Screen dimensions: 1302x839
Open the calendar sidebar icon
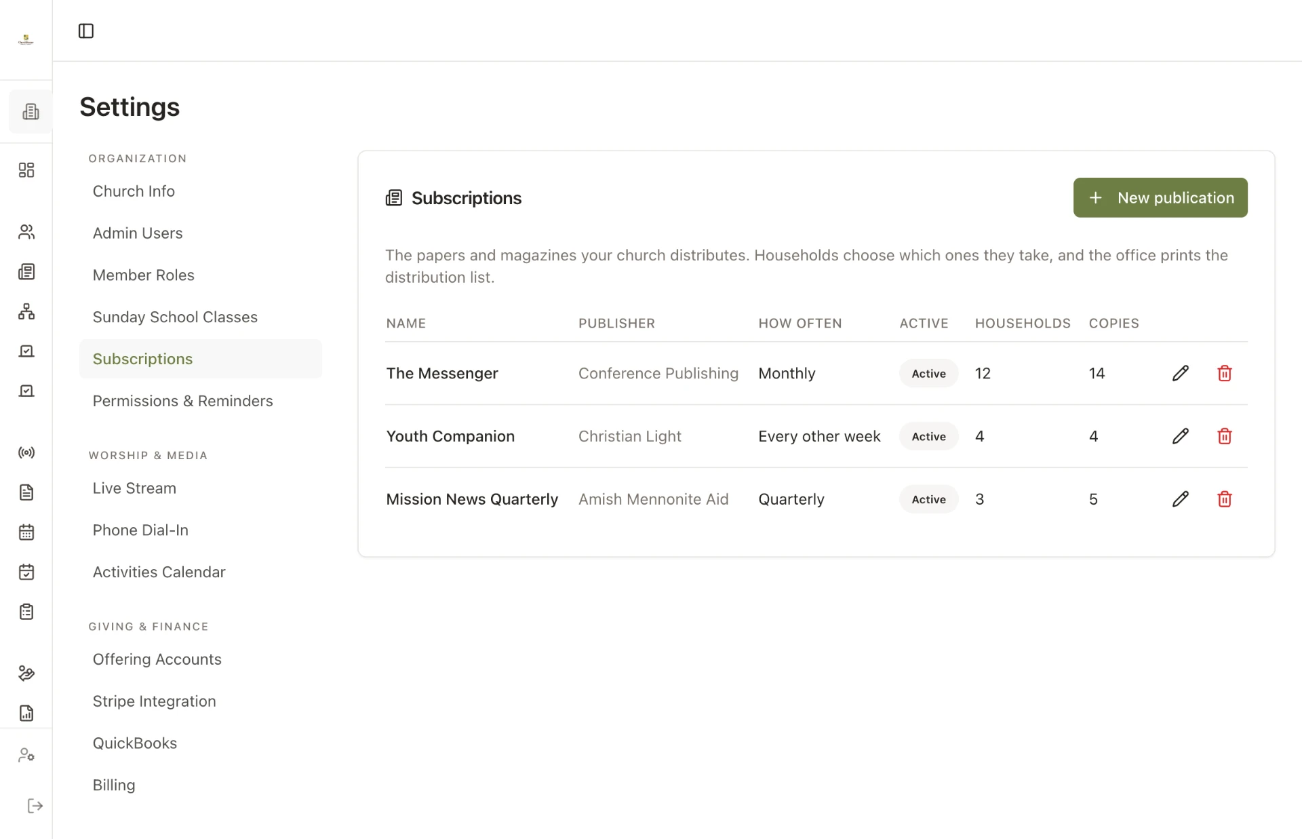[26, 532]
